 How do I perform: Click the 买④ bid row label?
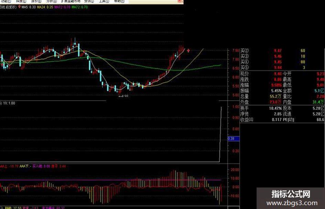245,62
